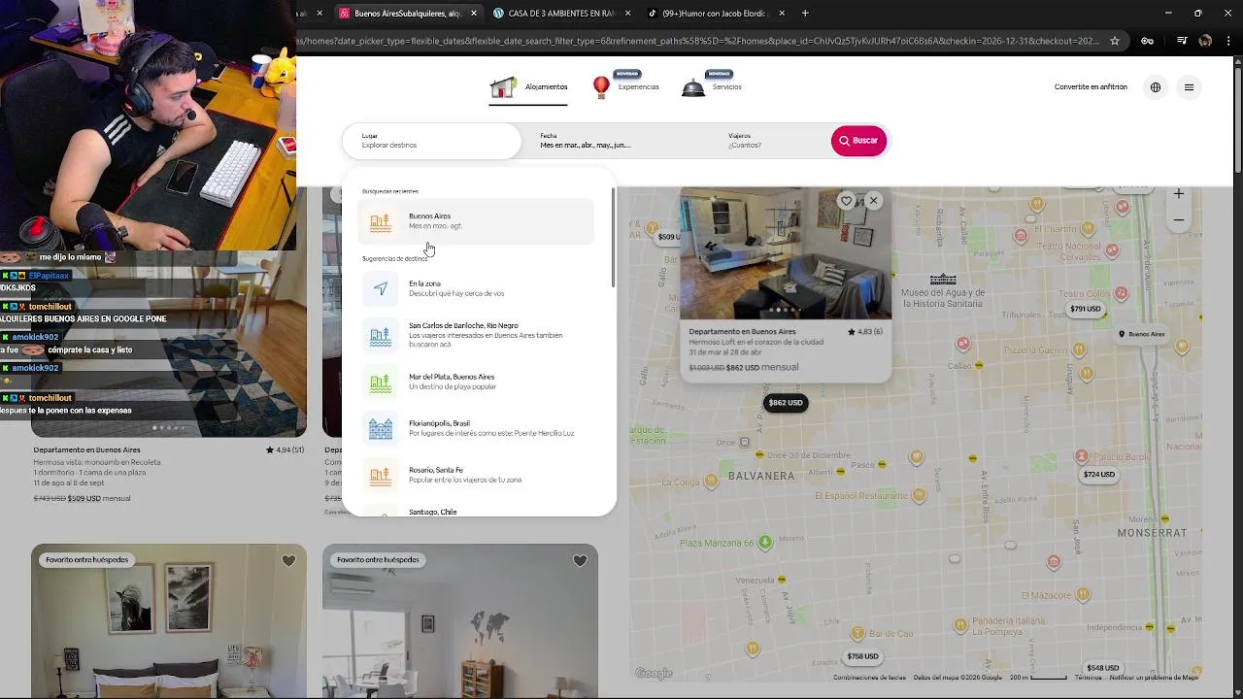Click Convertite en anfitrión link
Viewport: 1243px width, 699px height.
pyautogui.click(x=1091, y=87)
